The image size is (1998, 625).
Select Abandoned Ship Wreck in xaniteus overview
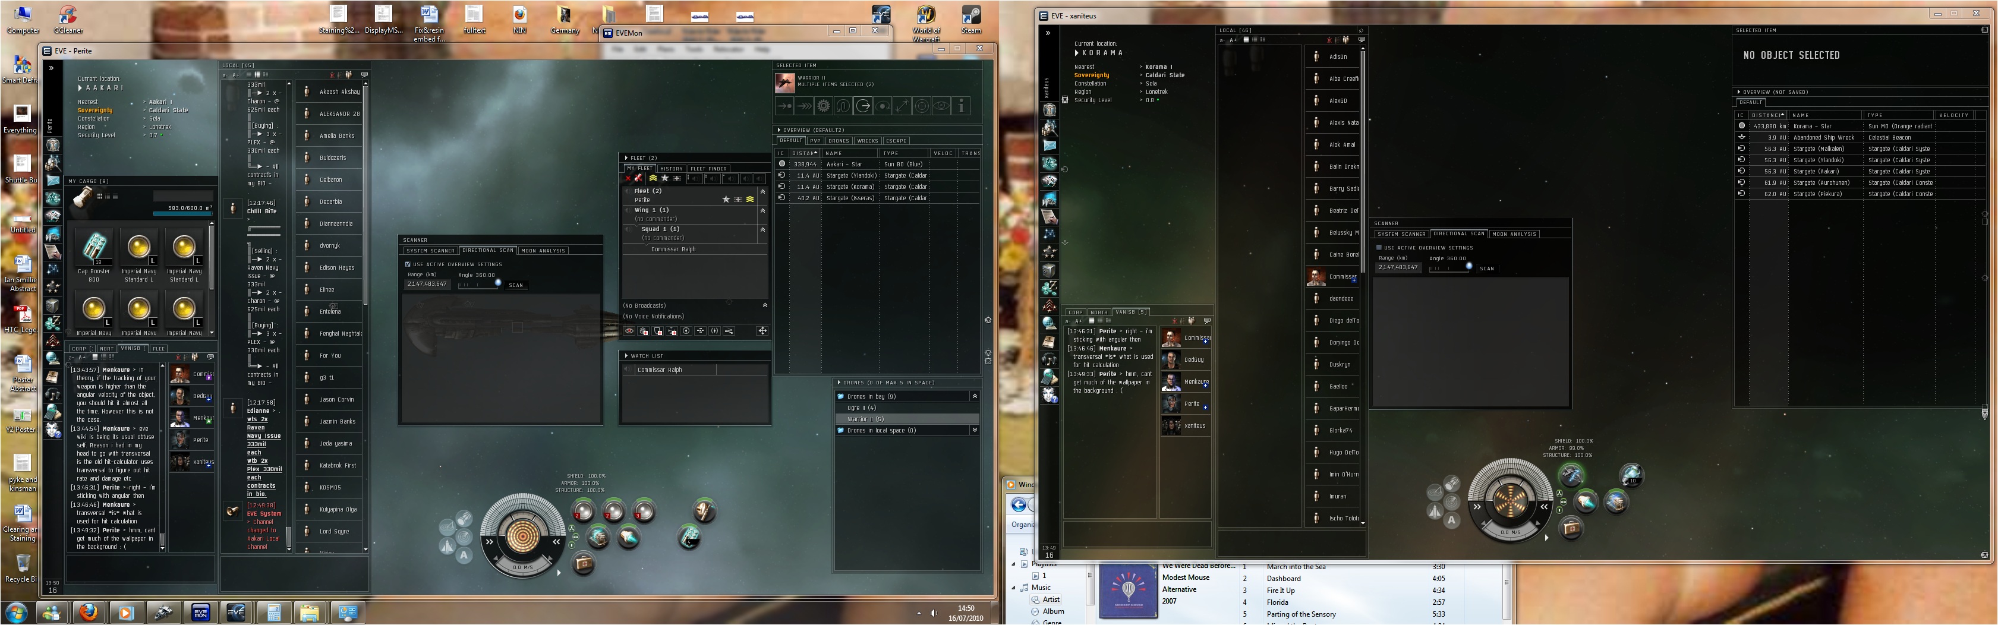pyautogui.click(x=1860, y=137)
